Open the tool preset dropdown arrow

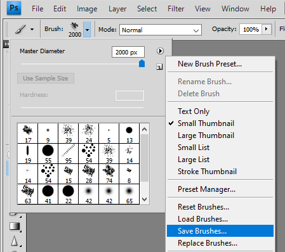(x=32, y=29)
